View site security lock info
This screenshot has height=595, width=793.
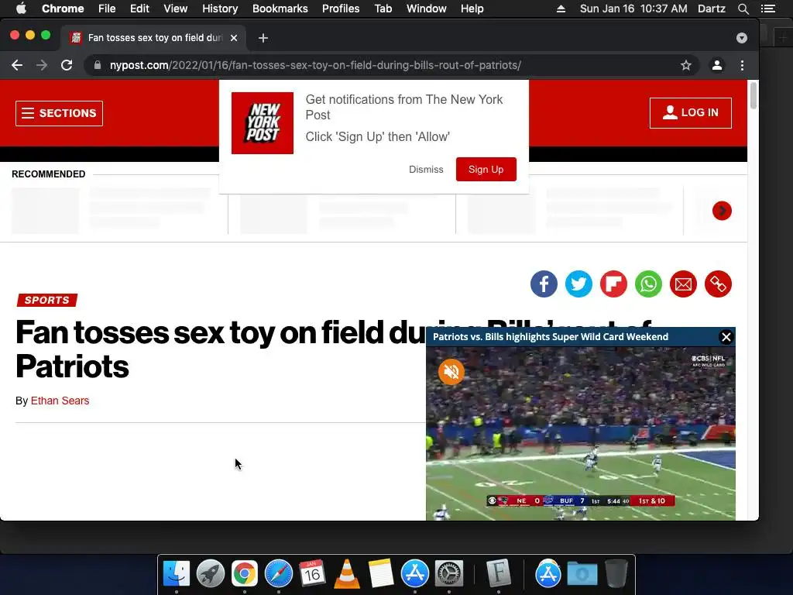(x=98, y=65)
